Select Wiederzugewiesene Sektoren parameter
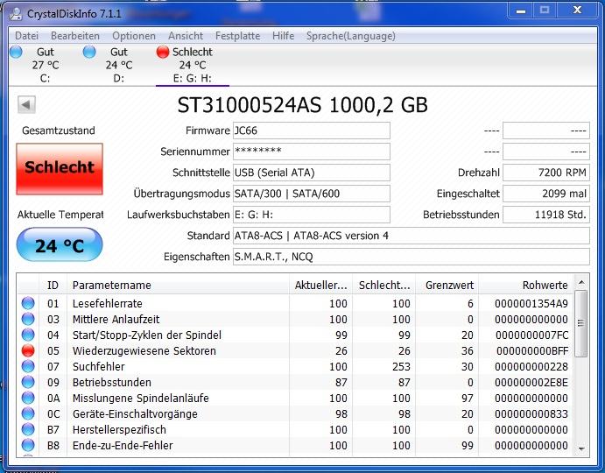Viewport: 605px width, 473px height. (x=144, y=351)
